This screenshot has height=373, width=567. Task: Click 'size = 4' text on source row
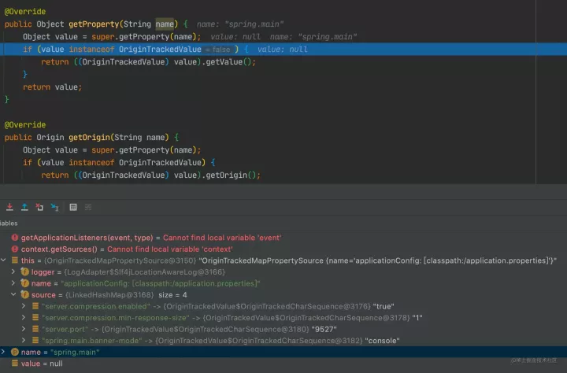(x=172, y=295)
